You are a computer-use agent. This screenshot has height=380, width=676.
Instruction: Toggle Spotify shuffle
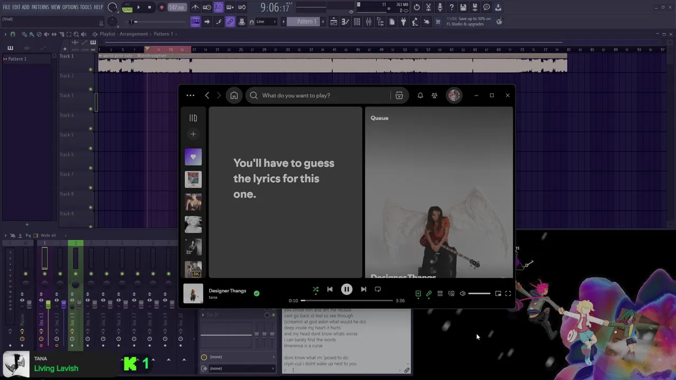pos(316,289)
